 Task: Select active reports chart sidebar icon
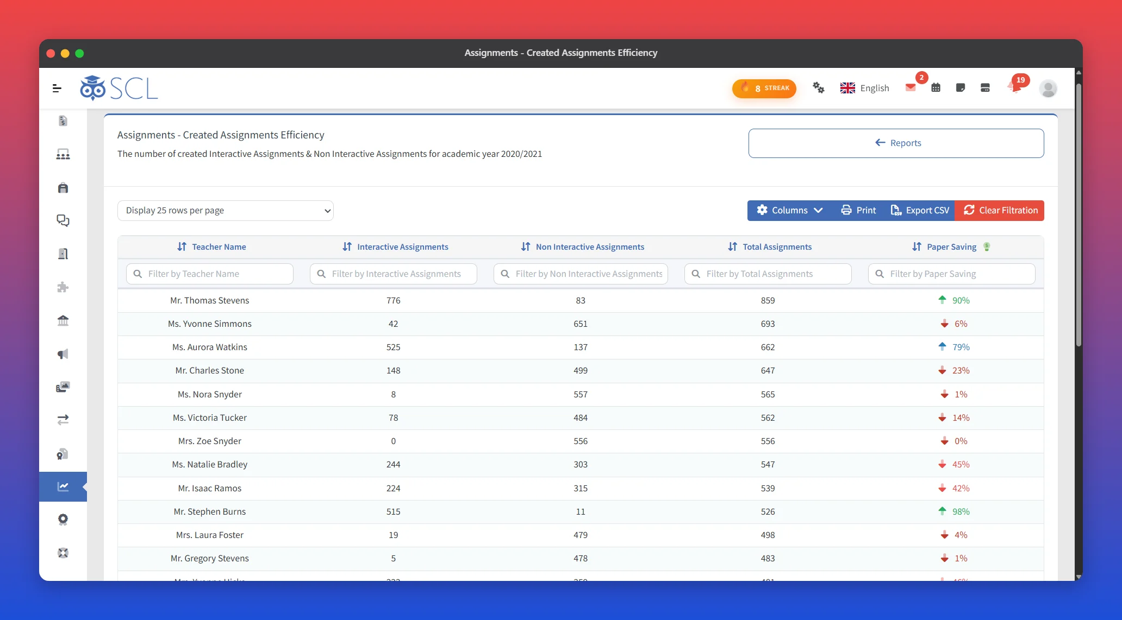coord(63,486)
